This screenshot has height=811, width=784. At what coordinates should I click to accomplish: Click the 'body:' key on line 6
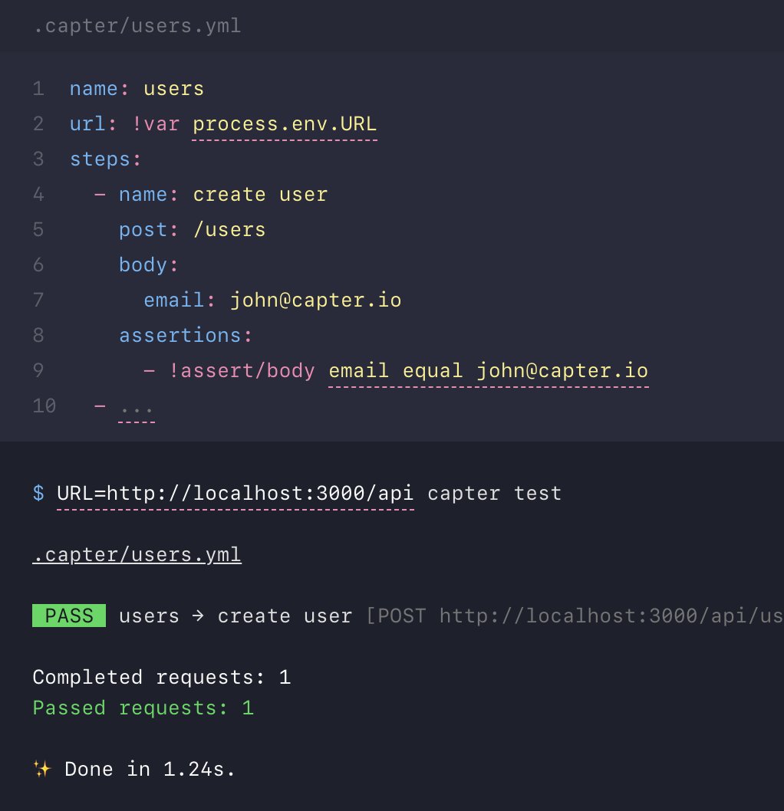click(x=149, y=264)
